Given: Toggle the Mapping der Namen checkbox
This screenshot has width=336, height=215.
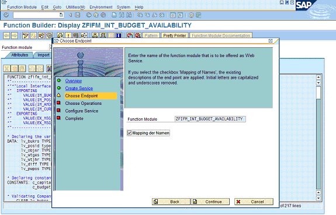Looking at the screenshot, I should point(129,133).
